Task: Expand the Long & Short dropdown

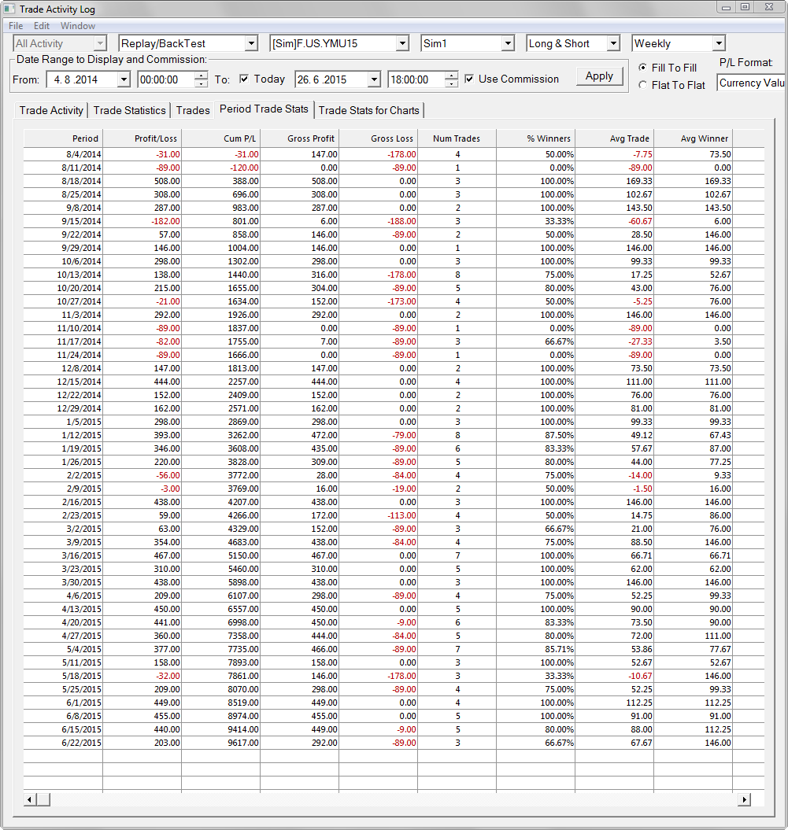Action: coord(613,43)
